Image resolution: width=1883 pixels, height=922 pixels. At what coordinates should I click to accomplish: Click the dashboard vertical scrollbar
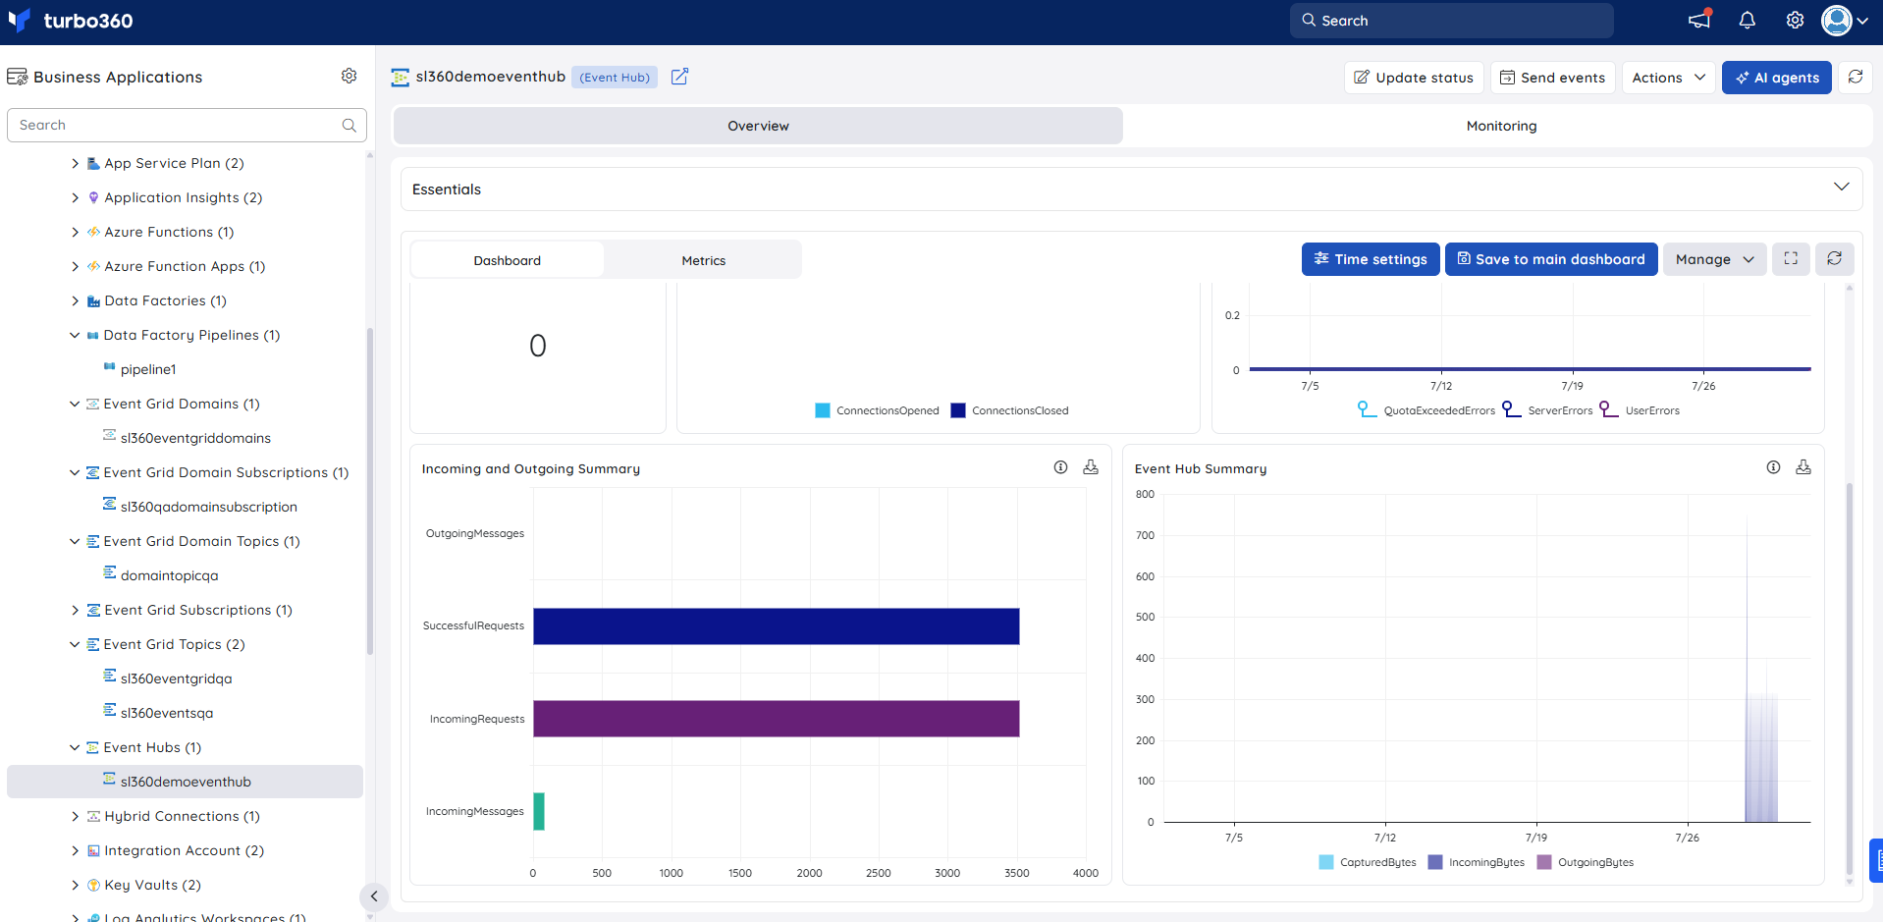pyautogui.click(x=1850, y=678)
